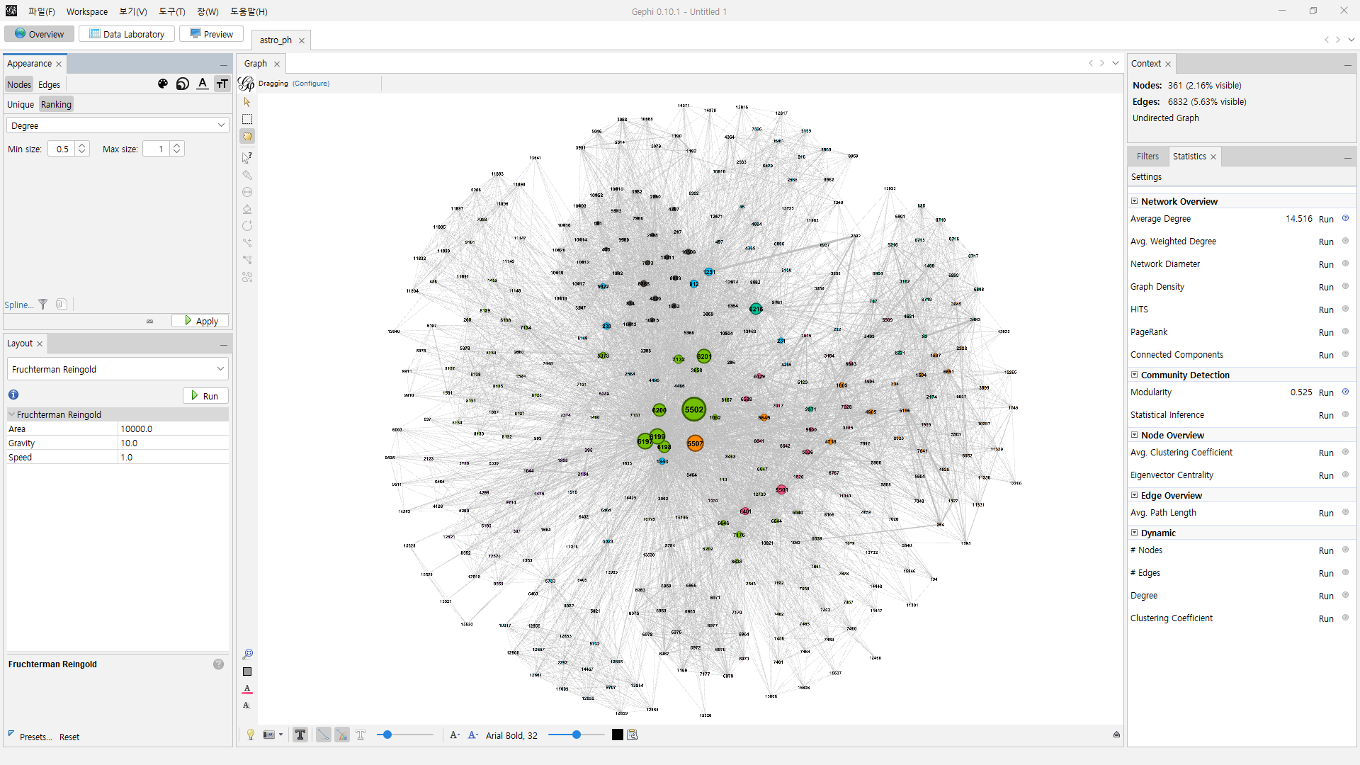Switch to the Data Laboratory tab

pos(127,34)
